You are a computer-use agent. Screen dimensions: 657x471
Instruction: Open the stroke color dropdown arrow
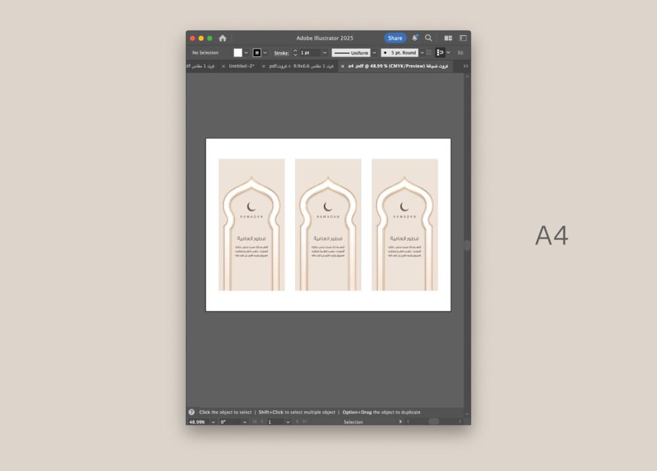click(x=266, y=53)
